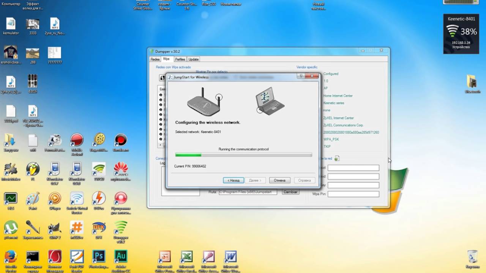The image size is (486, 273).
Task: Switch to the Redes tab in Dumpper
Action: [x=155, y=59]
